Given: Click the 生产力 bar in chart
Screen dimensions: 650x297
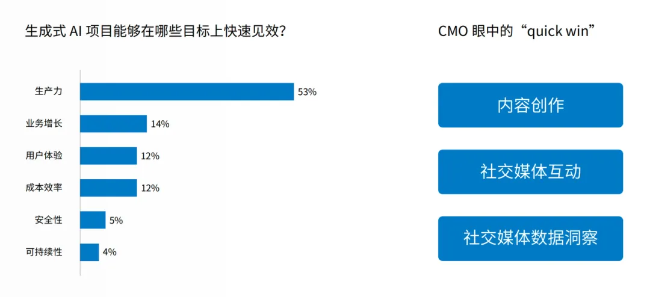Looking at the screenshot, I should (x=187, y=92).
